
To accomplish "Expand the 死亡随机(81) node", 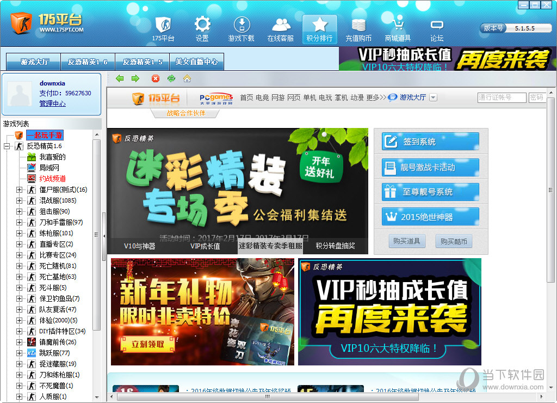I will coord(20,266).
